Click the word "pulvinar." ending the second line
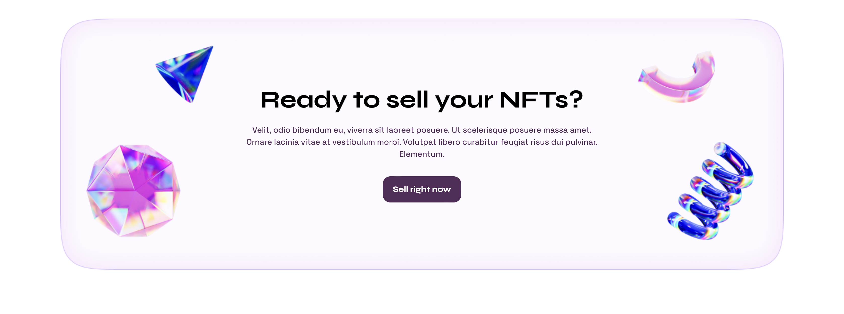The image size is (844, 314). click(581, 142)
